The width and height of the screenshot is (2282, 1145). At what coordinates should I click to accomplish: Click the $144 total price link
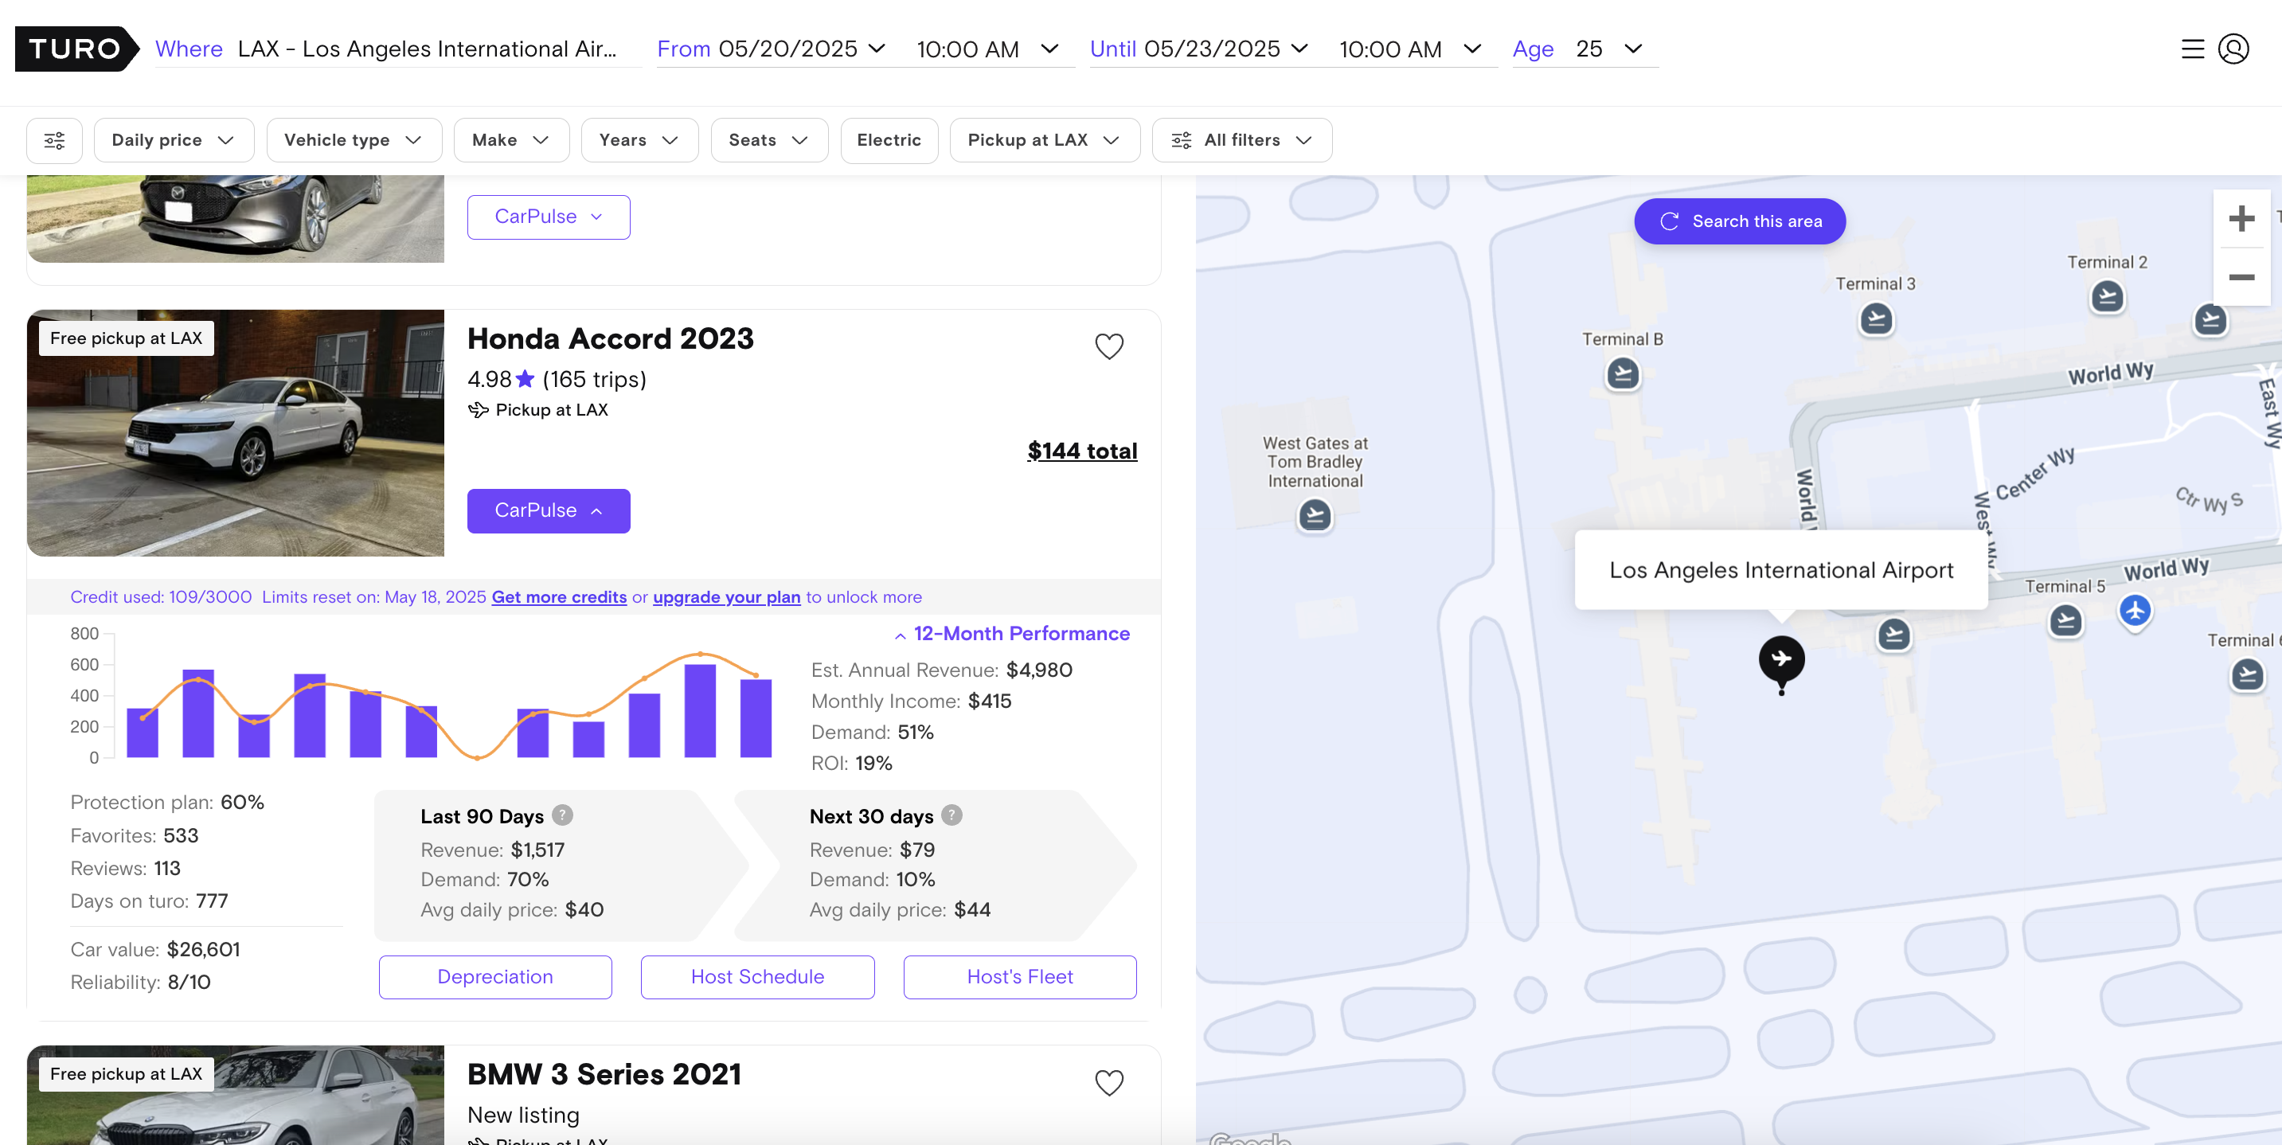1081,451
